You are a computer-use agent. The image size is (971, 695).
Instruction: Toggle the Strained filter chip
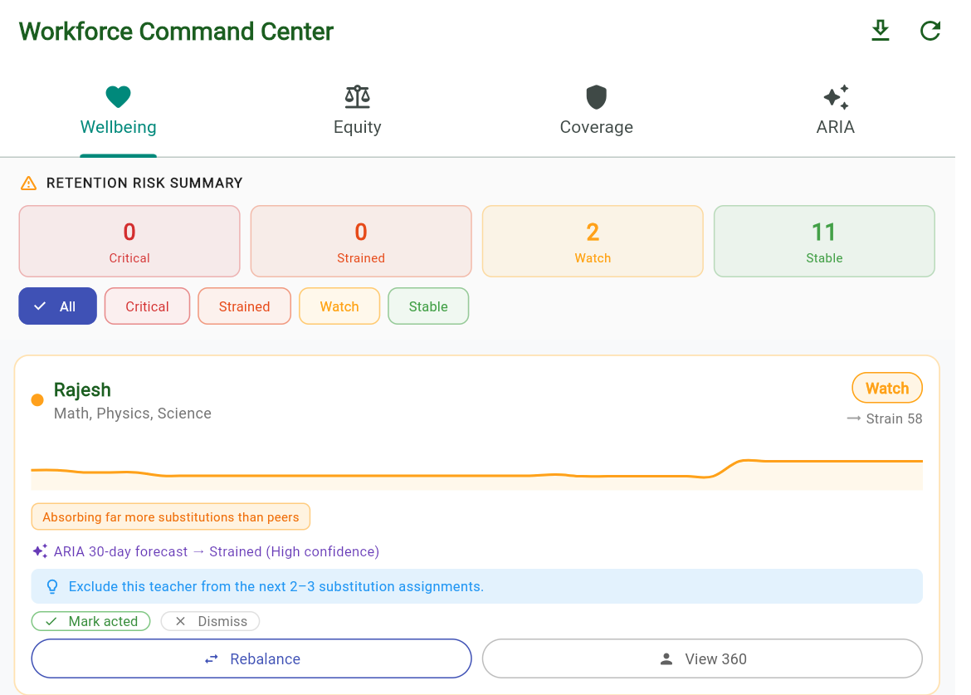pos(245,306)
